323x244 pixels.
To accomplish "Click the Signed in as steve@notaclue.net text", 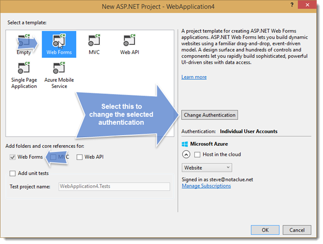I will point(217,179).
